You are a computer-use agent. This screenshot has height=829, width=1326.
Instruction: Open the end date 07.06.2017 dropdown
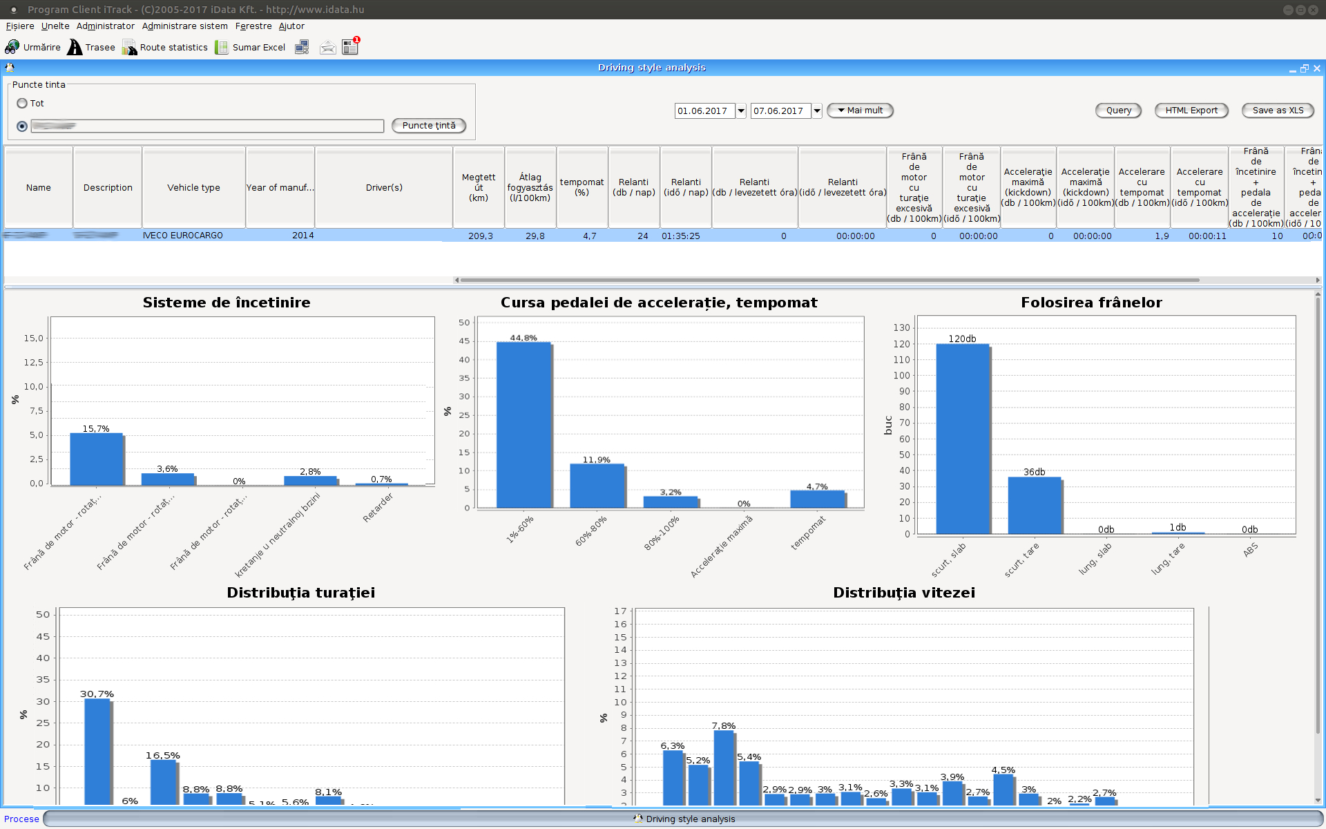tap(817, 111)
